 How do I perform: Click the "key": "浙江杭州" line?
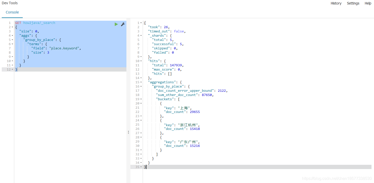[x=182, y=125]
